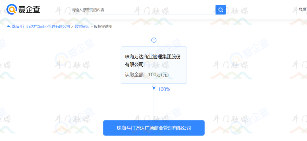The height and width of the screenshot is (141, 307).
Task: Go to 数据解读 breadcrumb link
Action: point(82,26)
